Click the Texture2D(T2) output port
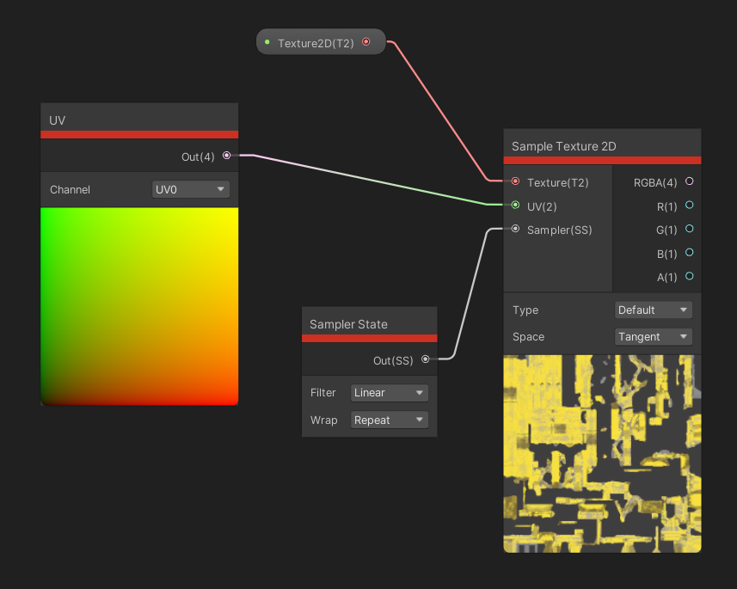The width and height of the screenshot is (737, 589). (x=366, y=41)
